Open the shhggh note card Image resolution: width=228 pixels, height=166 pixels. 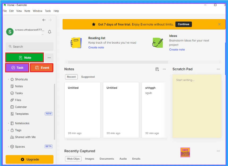[x=154, y=110]
